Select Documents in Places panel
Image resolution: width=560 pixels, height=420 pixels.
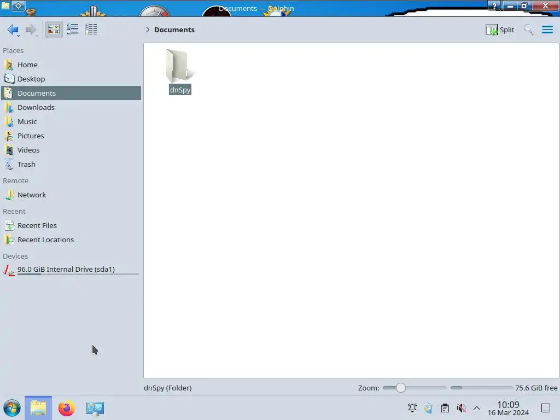(71, 93)
